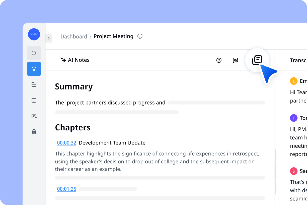Open the folder icon in sidebar

34,85
